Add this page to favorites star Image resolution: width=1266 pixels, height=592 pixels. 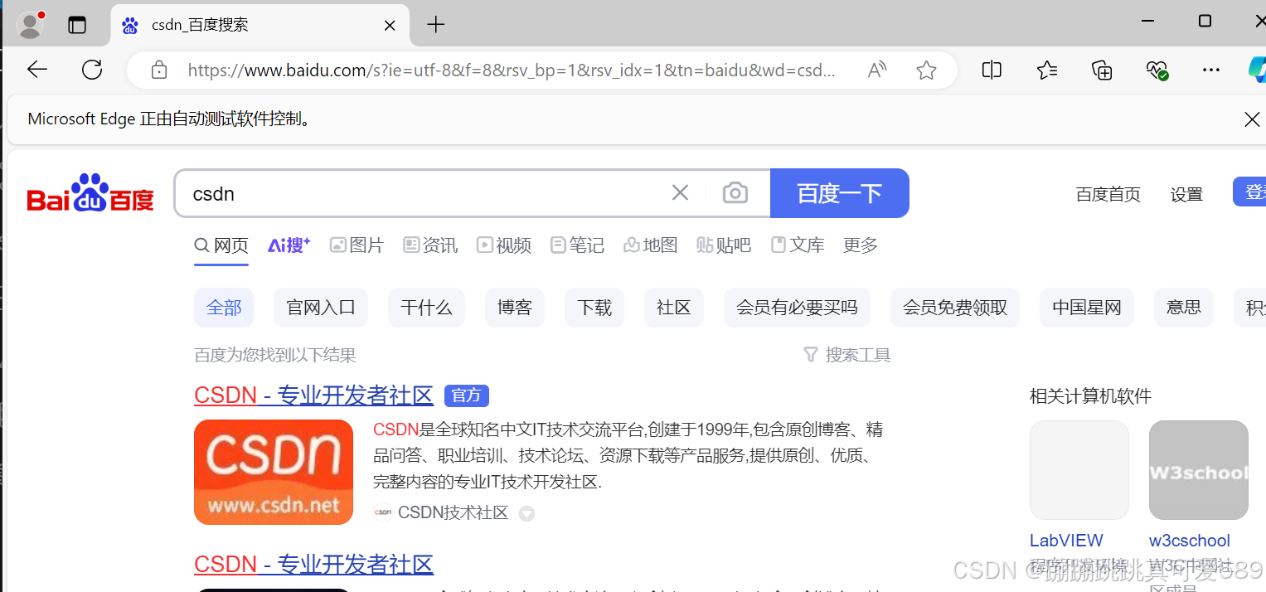point(926,70)
